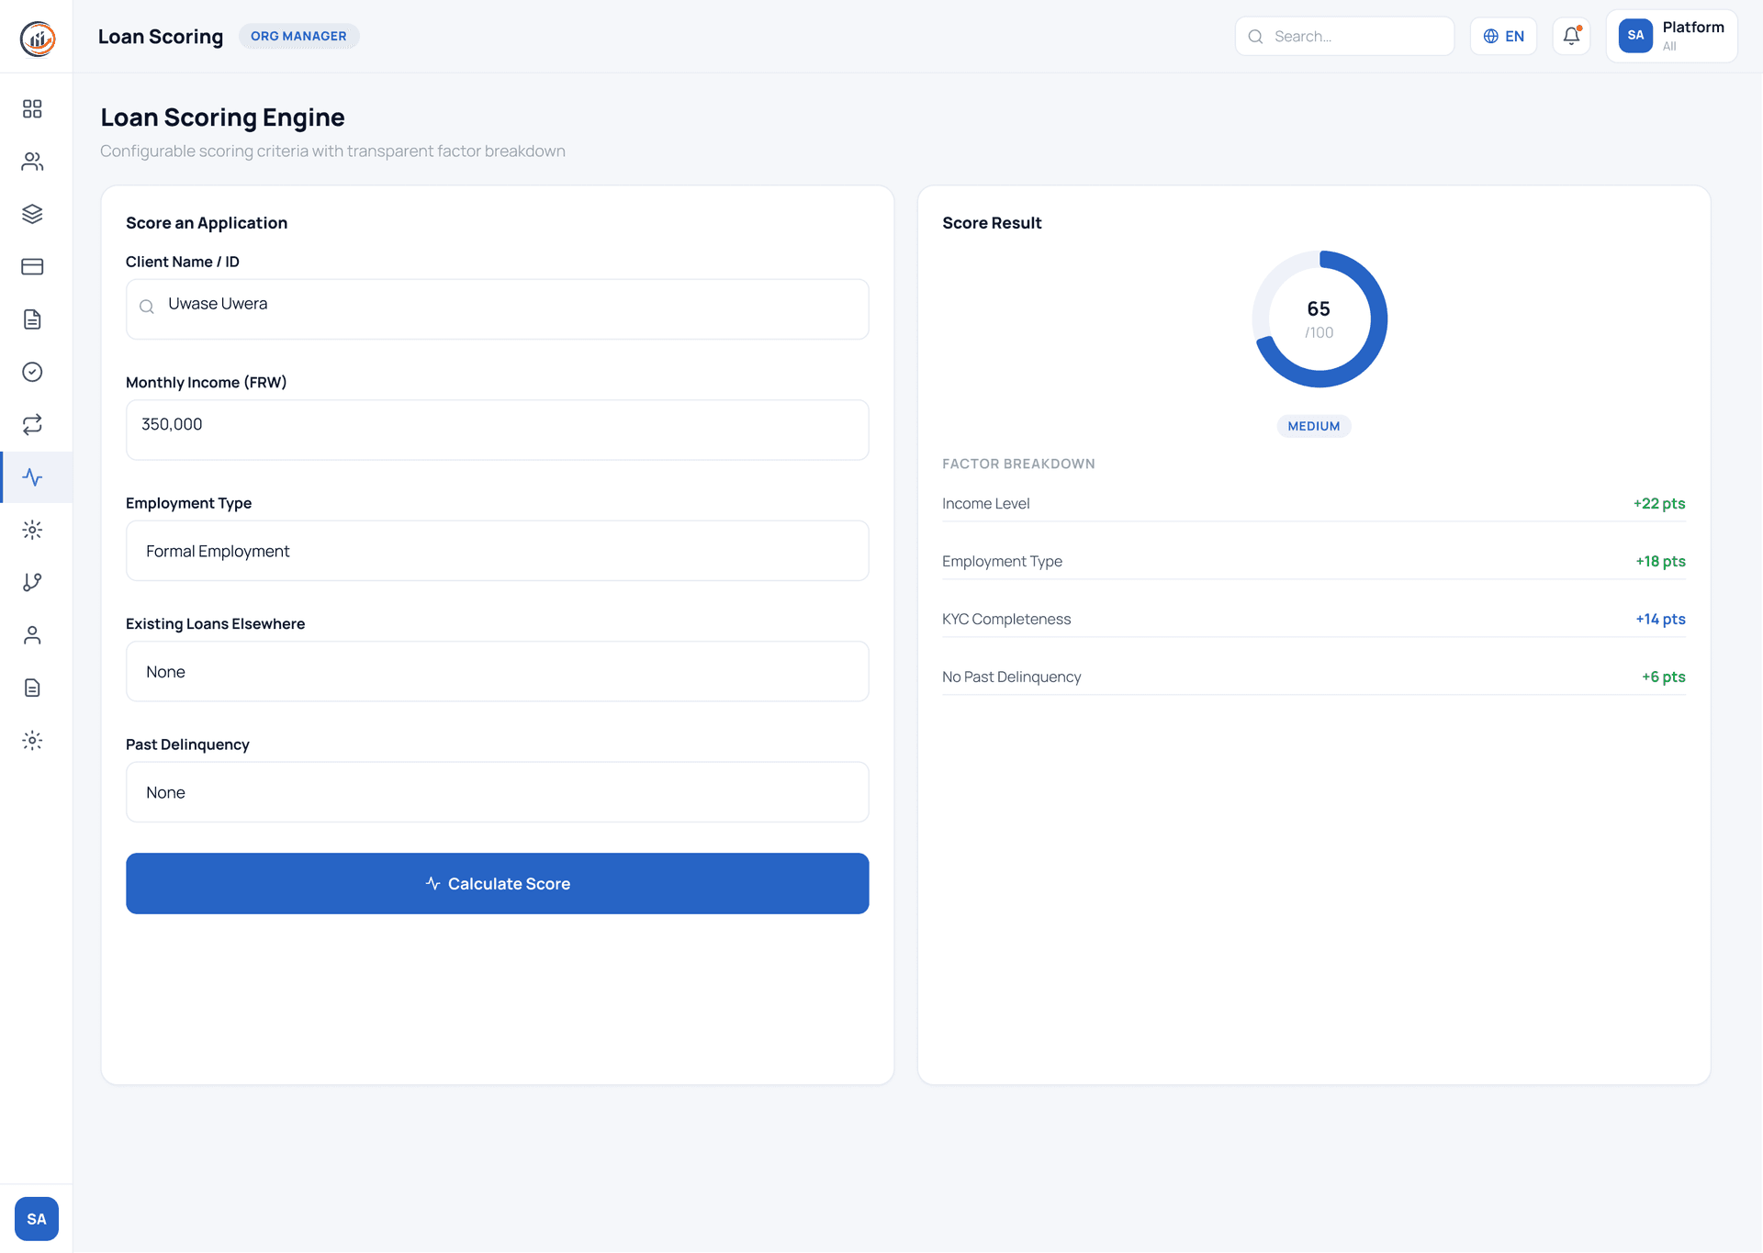Open the Platform All account menu
1763x1253 pixels.
coord(1671,36)
